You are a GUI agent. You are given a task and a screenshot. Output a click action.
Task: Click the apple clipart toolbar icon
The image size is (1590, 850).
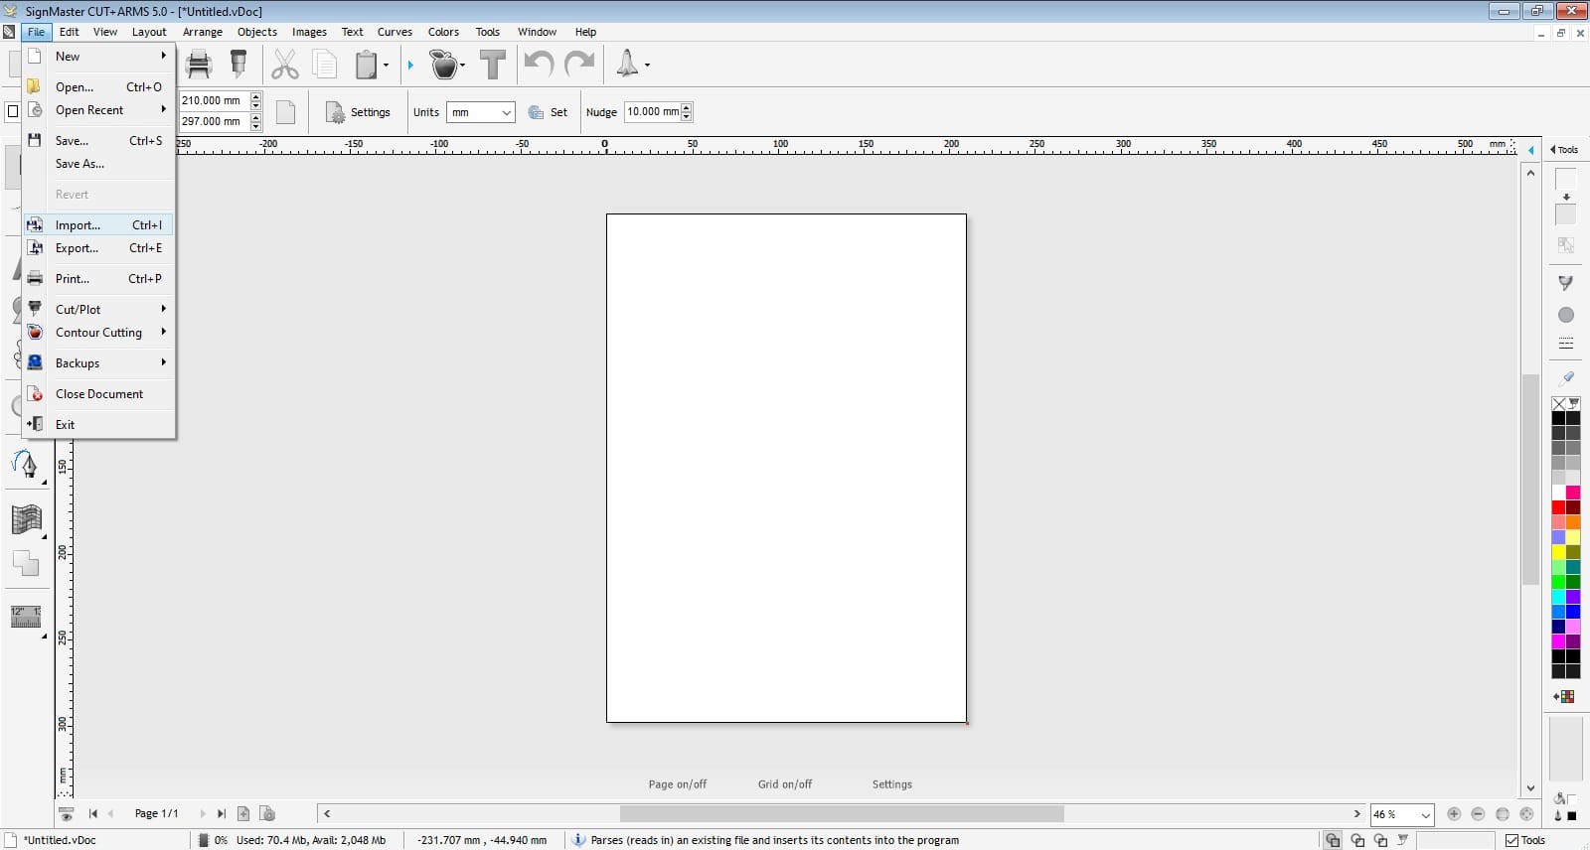[x=444, y=65]
